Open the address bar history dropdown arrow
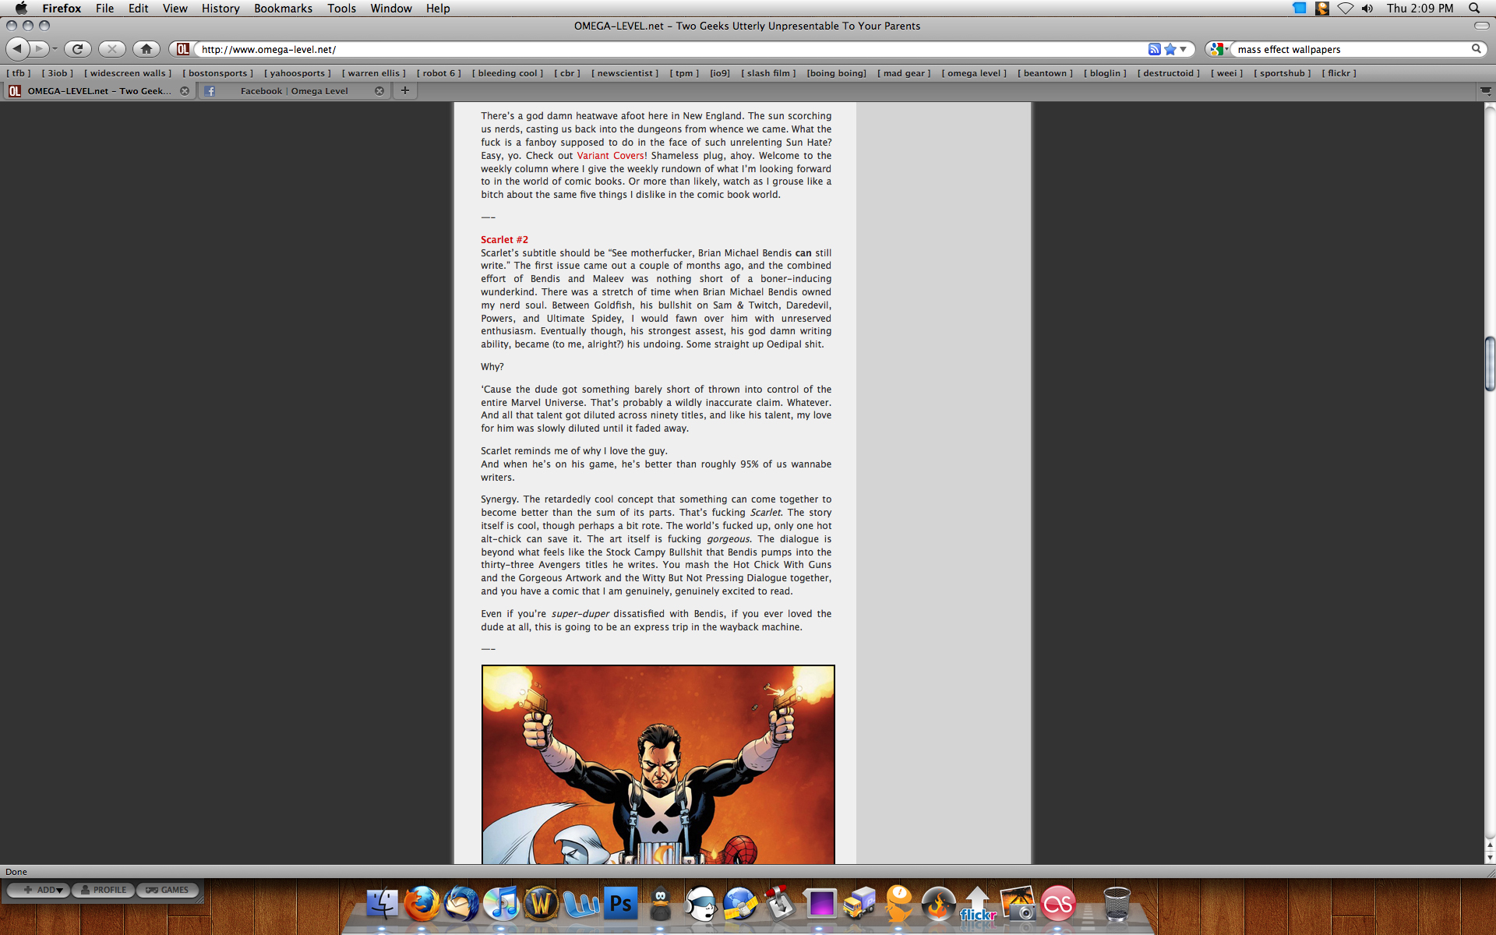The width and height of the screenshot is (1496, 935). (1184, 49)
